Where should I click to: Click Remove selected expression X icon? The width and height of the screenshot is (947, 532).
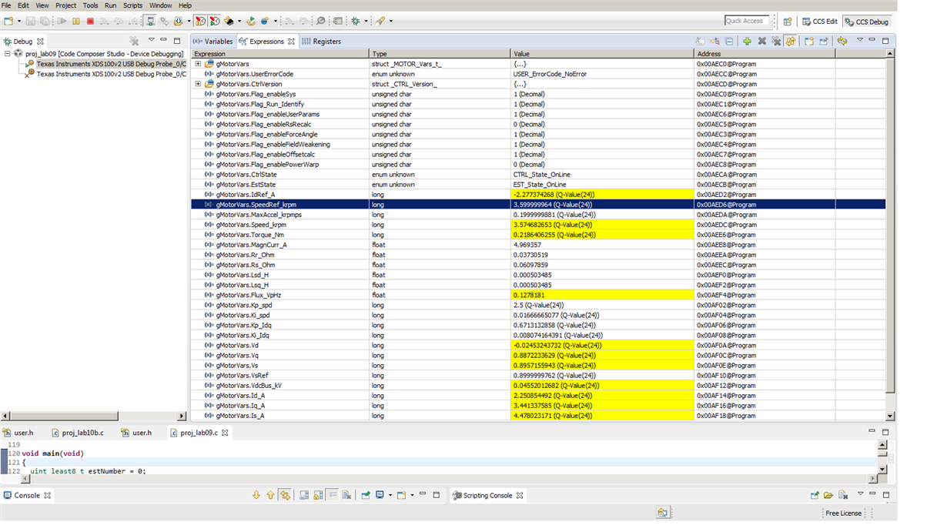pos(761,42)
